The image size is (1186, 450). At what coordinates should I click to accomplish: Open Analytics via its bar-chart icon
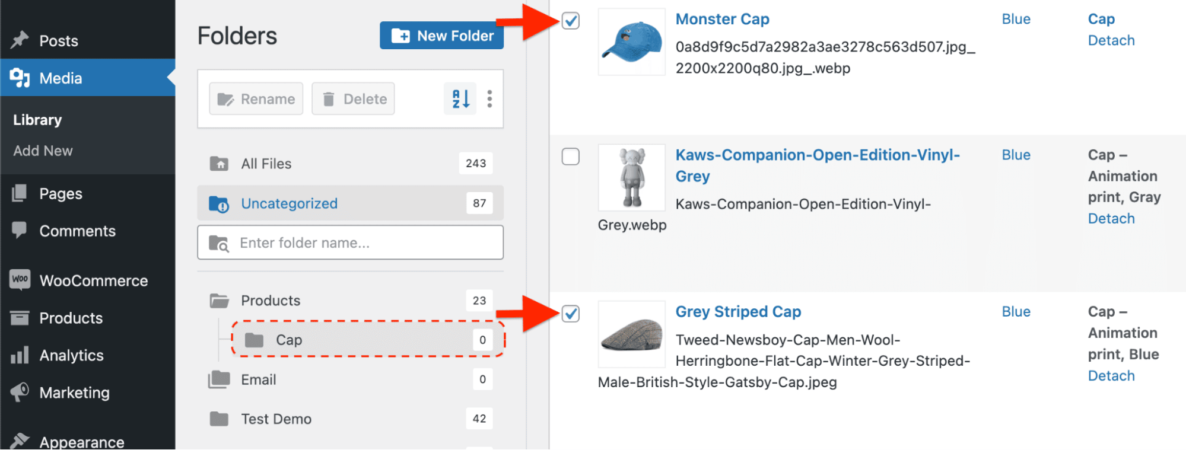pyautogui.click(x=20, y=355)
